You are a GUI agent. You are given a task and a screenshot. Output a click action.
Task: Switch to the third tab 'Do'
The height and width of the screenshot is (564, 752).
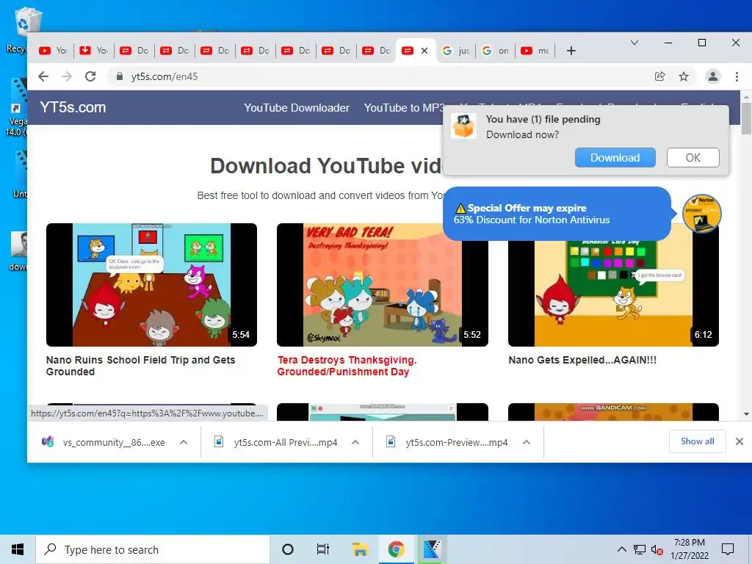point(134,51)
